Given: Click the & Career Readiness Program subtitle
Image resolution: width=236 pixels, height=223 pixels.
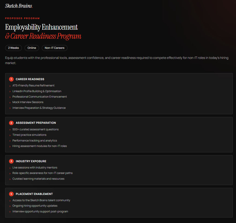Looking at the screenshot, I should tap(43, 36).
